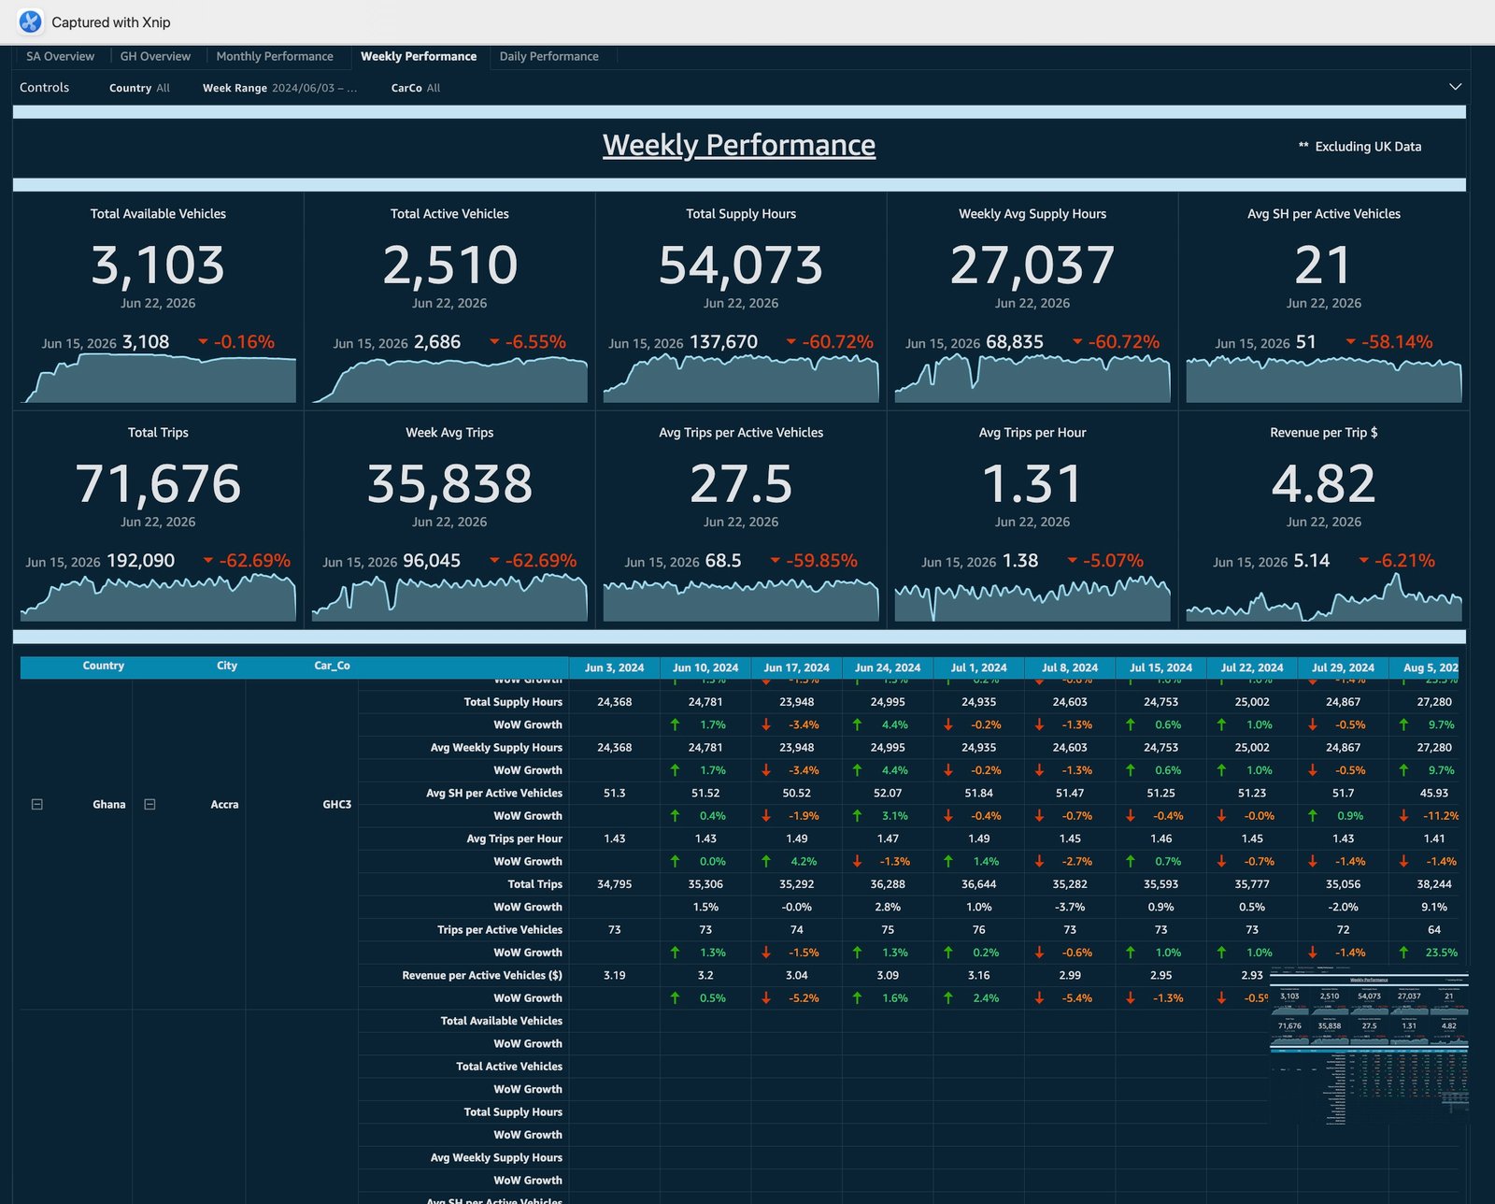Click red down arrow beside -5.4%
The image size is (1495, 1204).
pos(1039,998)
